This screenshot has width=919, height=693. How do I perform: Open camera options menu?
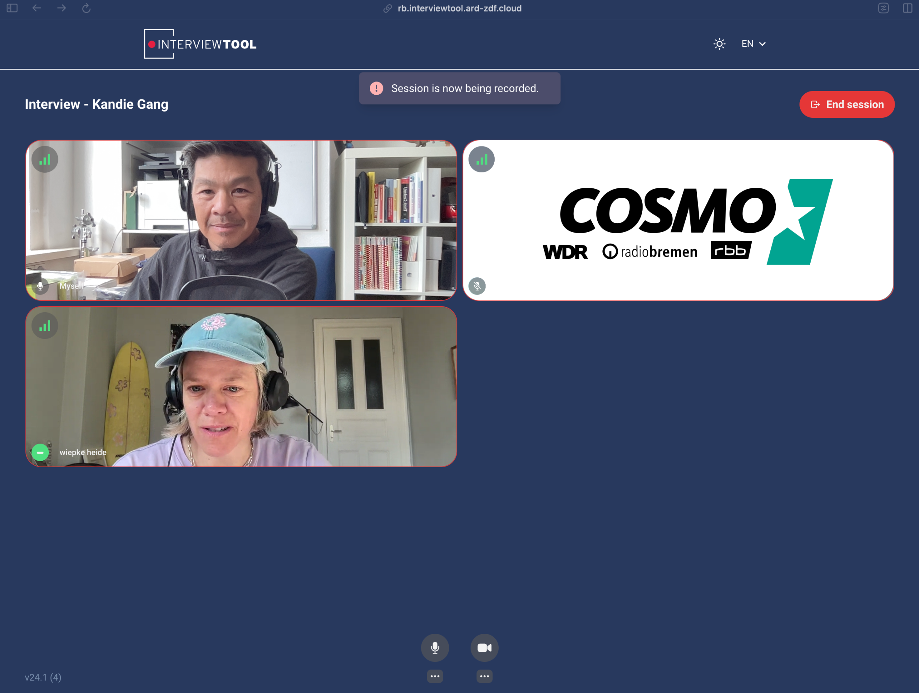(484, 676)
